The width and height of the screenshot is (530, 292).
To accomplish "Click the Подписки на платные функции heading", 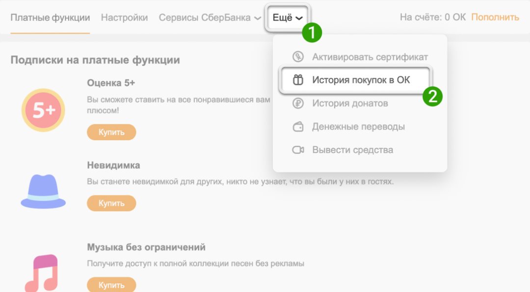I will [x=95, y=60].
